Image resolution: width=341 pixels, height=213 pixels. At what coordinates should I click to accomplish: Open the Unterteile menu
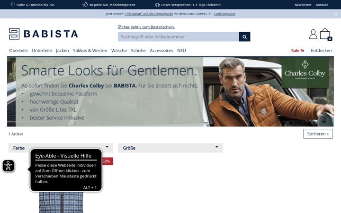[x=42, y=51]
